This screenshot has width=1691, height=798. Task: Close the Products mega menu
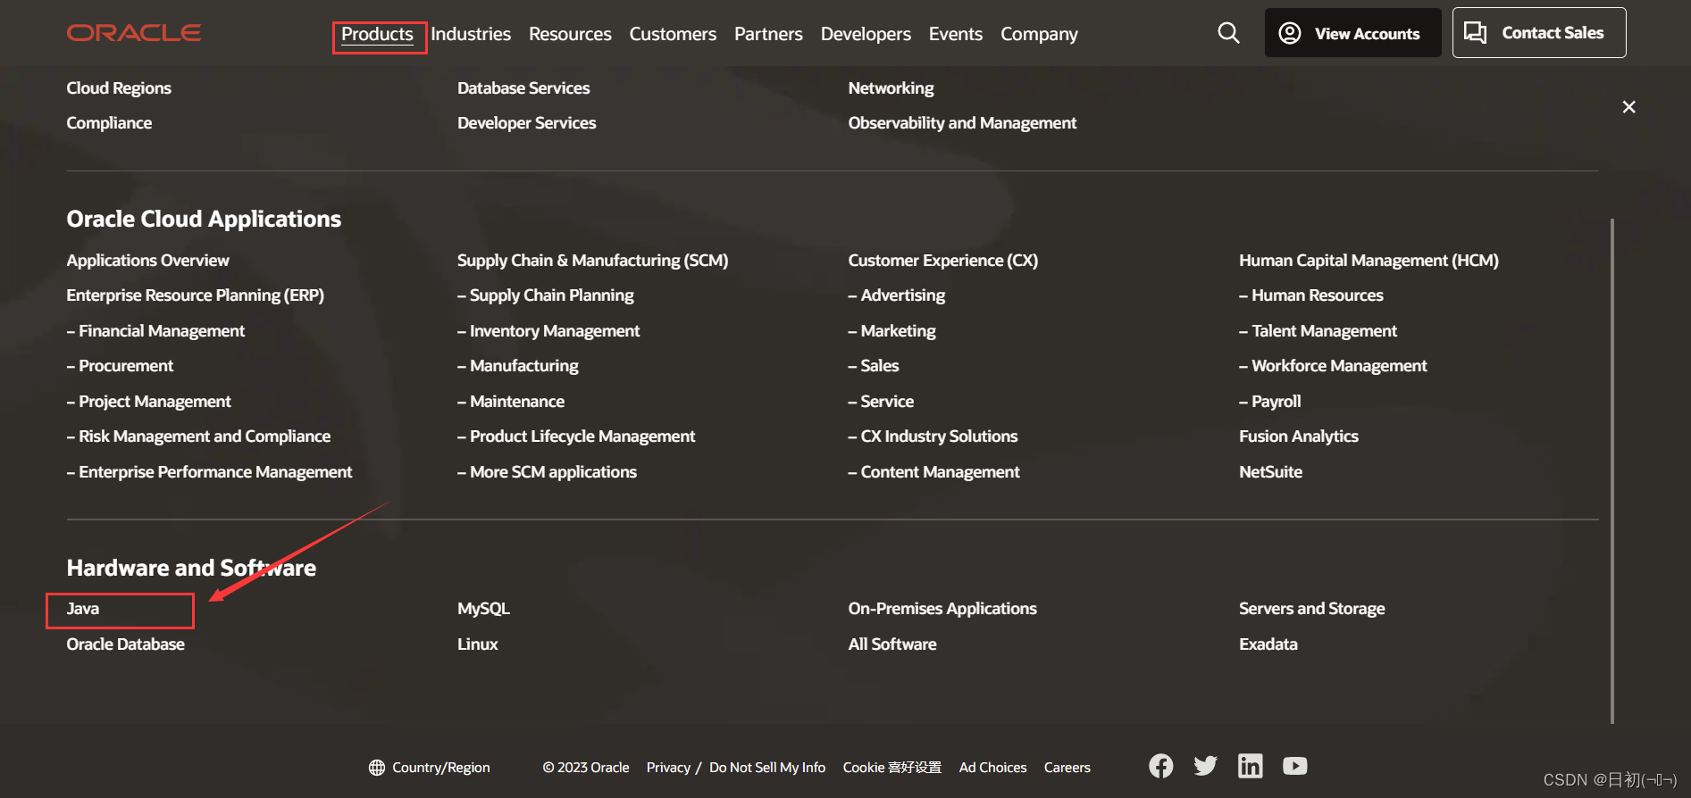point(1628,107)
